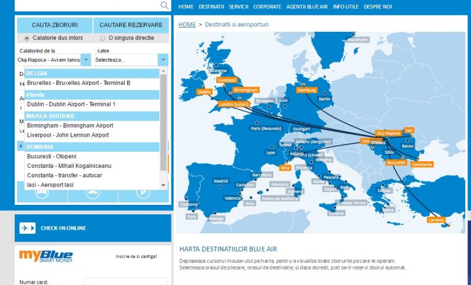The width and height of the screenshot is (471, 285).
Task: Click the Selecteaza... destination field
Action: pos(127,59)
